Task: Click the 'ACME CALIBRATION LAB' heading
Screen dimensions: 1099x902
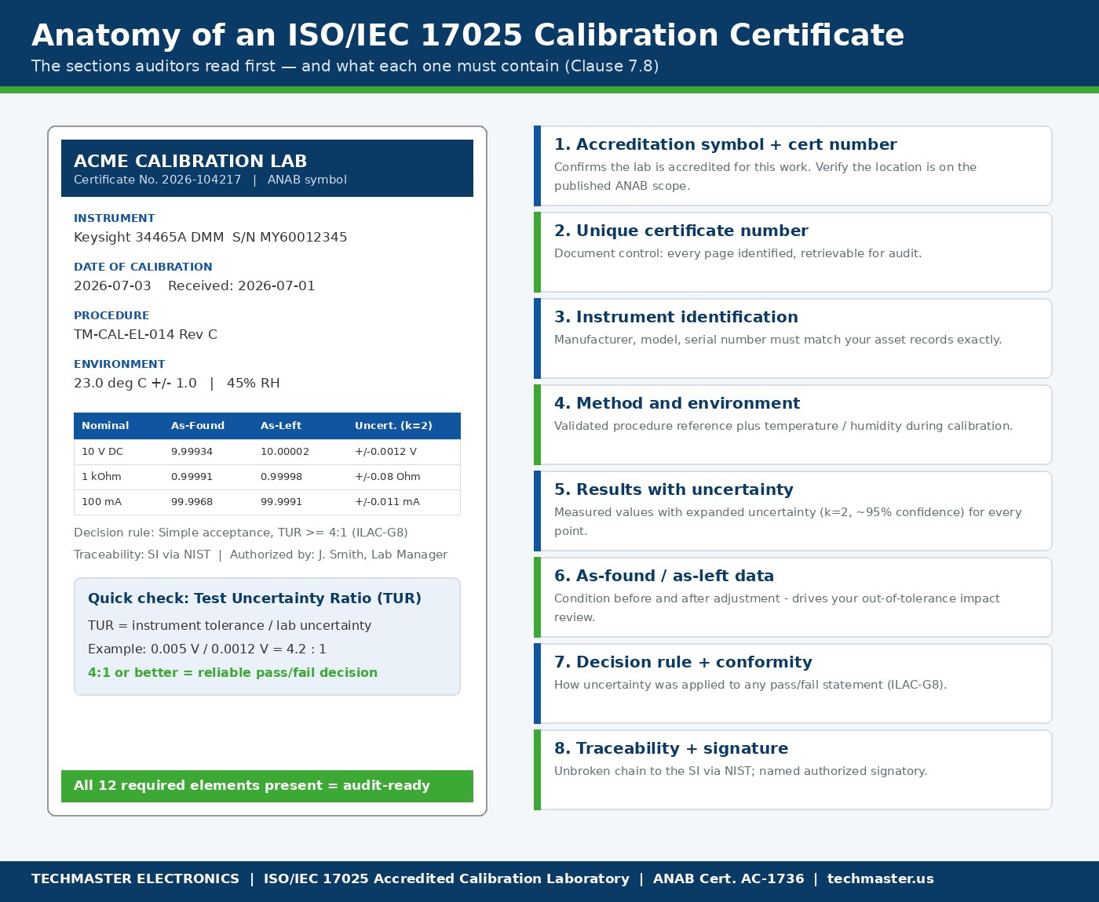Action: click(x=190, y=161)
